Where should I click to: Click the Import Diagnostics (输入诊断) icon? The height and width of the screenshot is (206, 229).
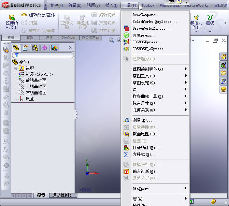(126, 172)
